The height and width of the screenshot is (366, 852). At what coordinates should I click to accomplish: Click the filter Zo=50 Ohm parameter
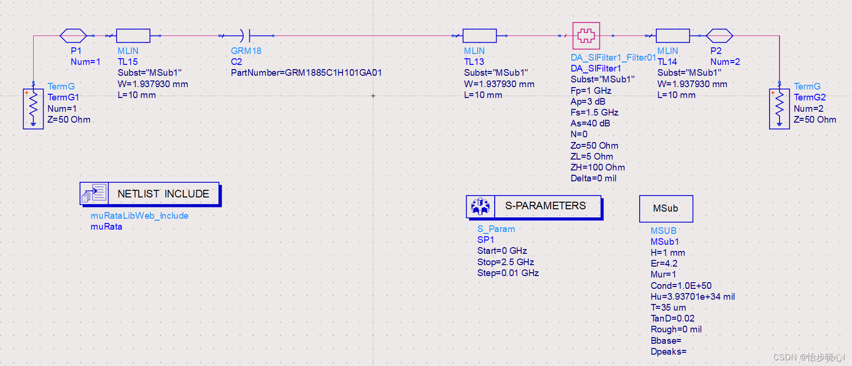click(x=594, y=145)
